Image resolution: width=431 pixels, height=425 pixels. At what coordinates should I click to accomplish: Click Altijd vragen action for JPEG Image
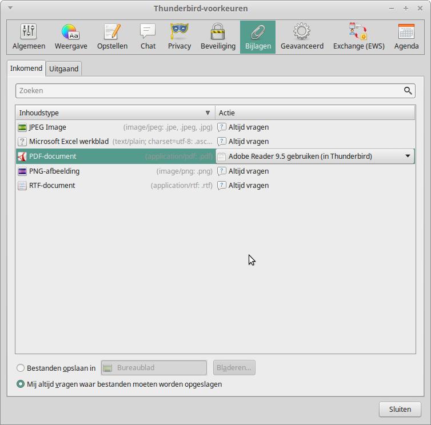[249, 127]
